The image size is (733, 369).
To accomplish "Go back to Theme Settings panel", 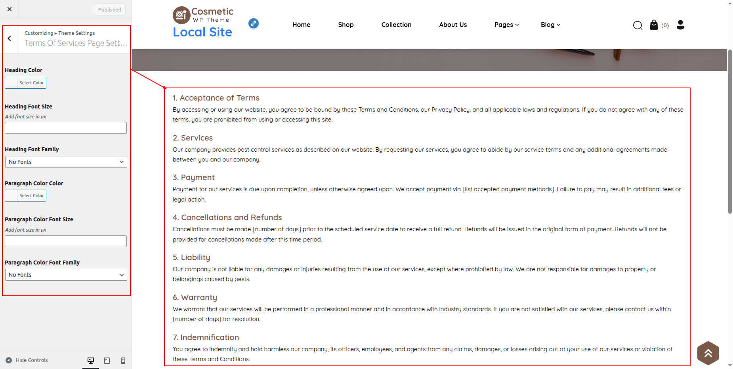I will (10, 39).
